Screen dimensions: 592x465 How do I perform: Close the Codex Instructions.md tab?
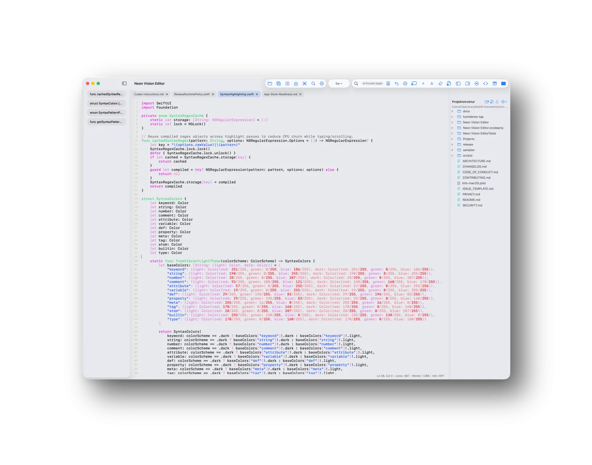(167, 94)
